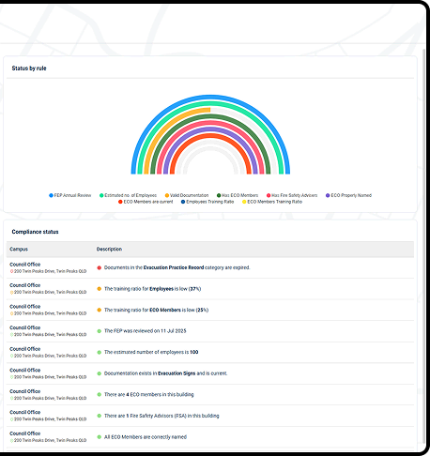Open Council Office link in the correctly named row
The image size is (430, 456).
tap(25, 433)
